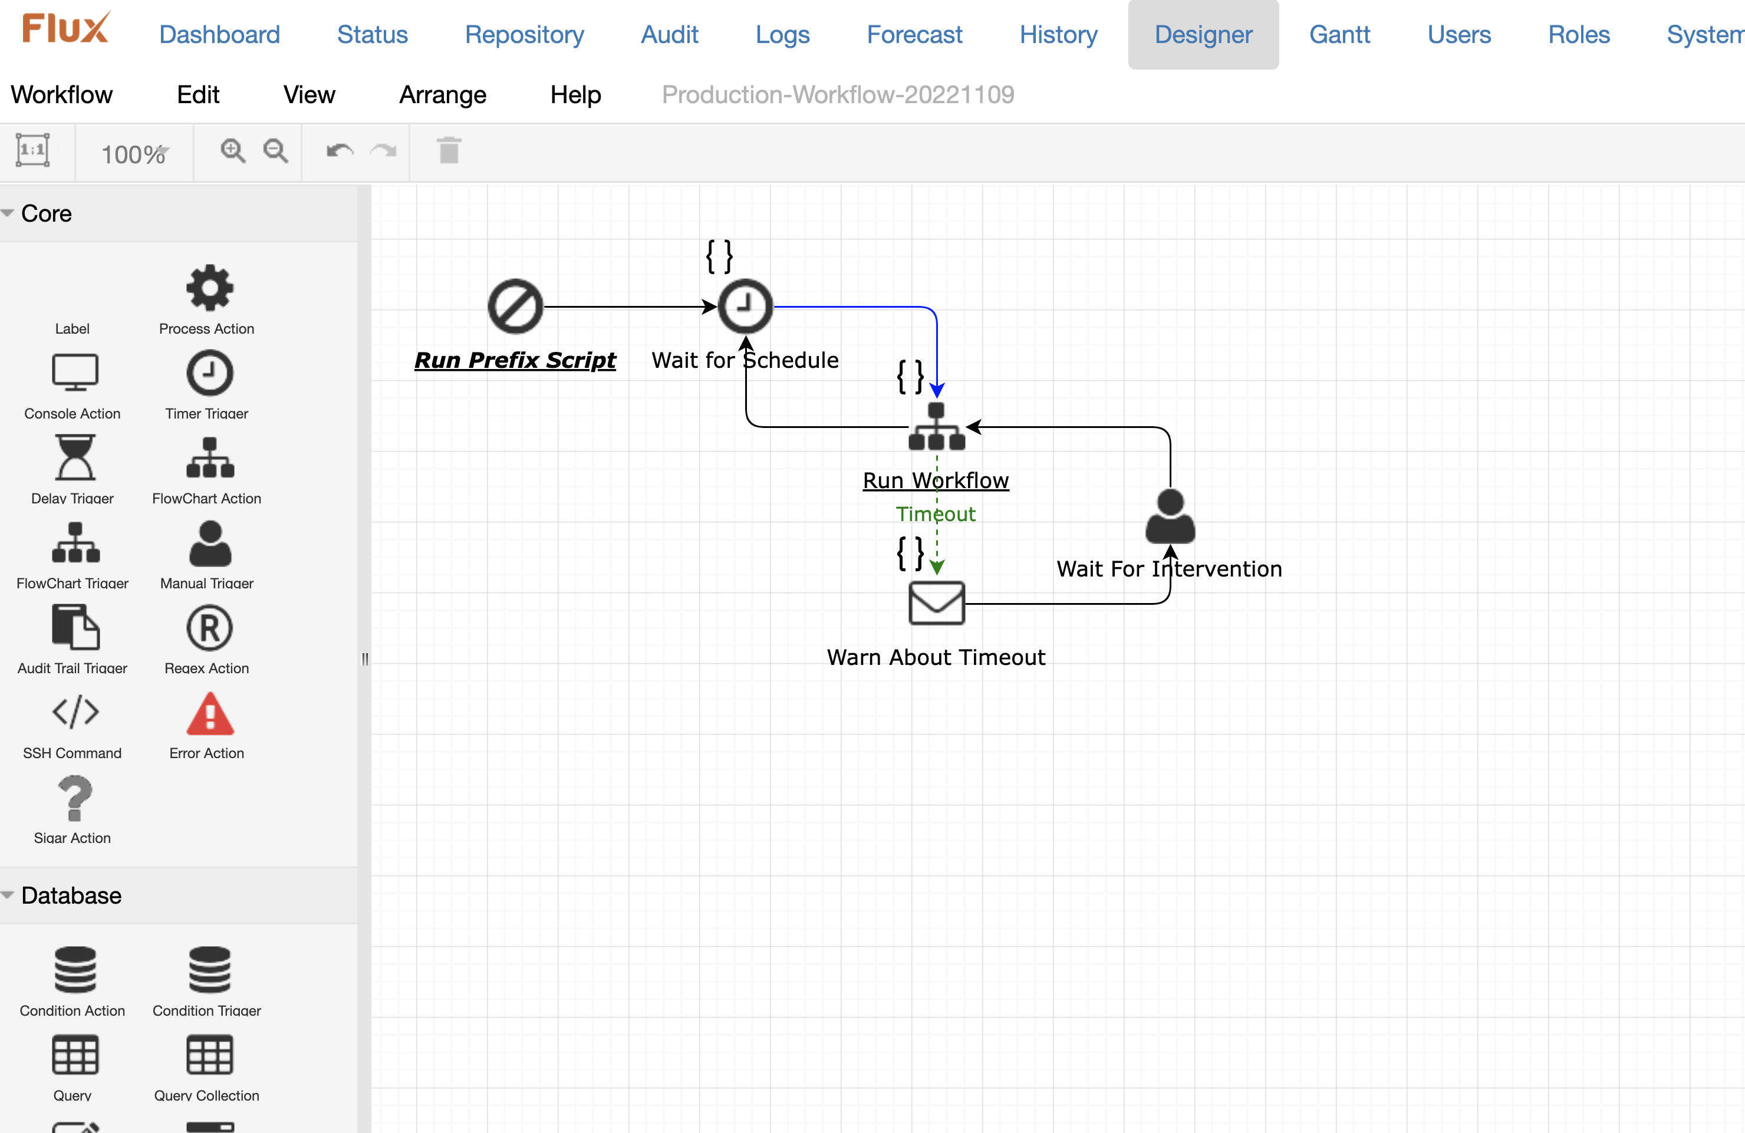Reset view to actual size 1:1

click(x=33, y=150)
